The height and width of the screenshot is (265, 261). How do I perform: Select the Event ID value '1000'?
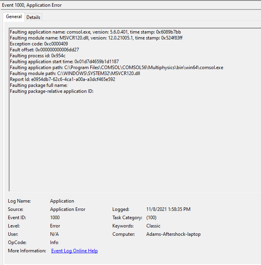tap(55, 218)
